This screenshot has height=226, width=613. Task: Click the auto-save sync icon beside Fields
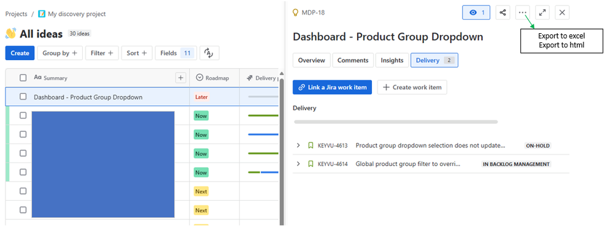(209, 53)
